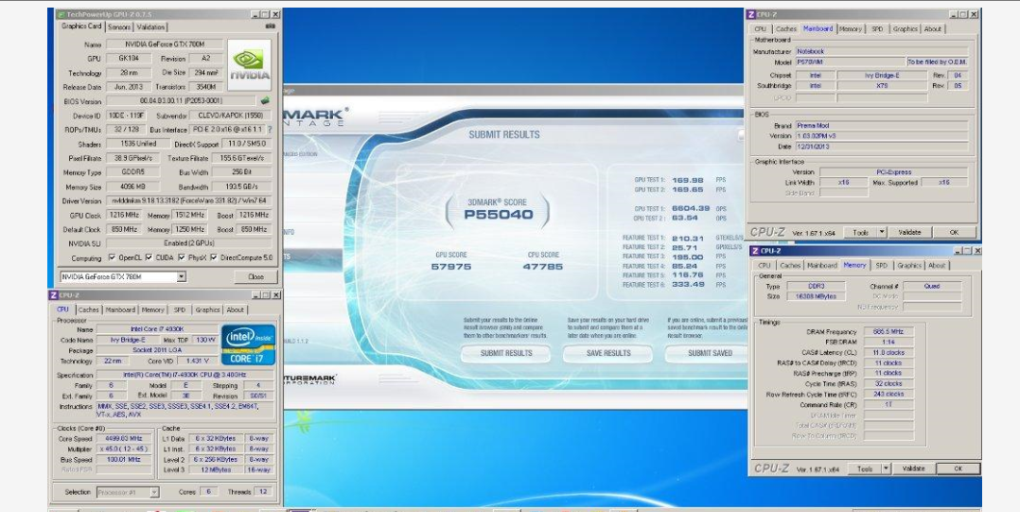Click the SAVE RESULTS button in 3DMark
Image resolution: width=1020 pixels, height=512 pixels.
pos(608,353)
